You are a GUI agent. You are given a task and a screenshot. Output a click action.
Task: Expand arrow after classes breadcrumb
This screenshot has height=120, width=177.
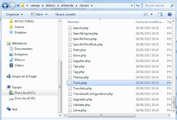92,6
